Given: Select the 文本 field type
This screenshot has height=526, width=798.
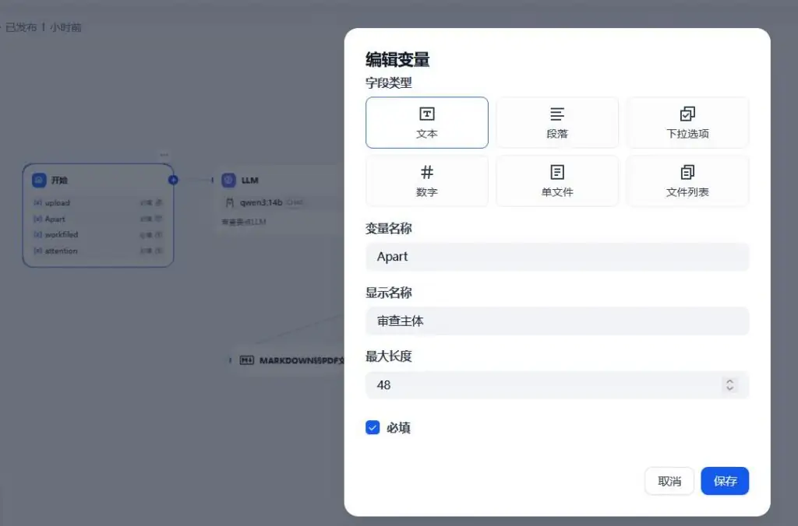Looking at the screenshot, I should pos(426,122).
